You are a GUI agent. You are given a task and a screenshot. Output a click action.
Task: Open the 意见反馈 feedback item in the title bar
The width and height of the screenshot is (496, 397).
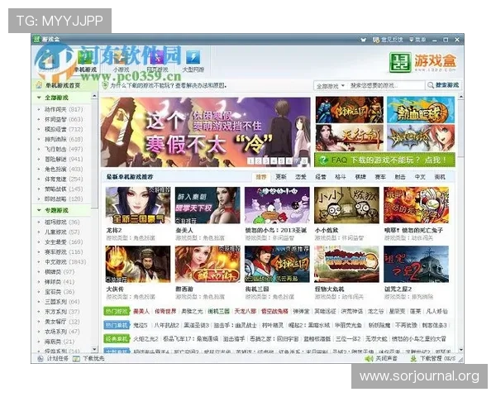click(388, 40)
